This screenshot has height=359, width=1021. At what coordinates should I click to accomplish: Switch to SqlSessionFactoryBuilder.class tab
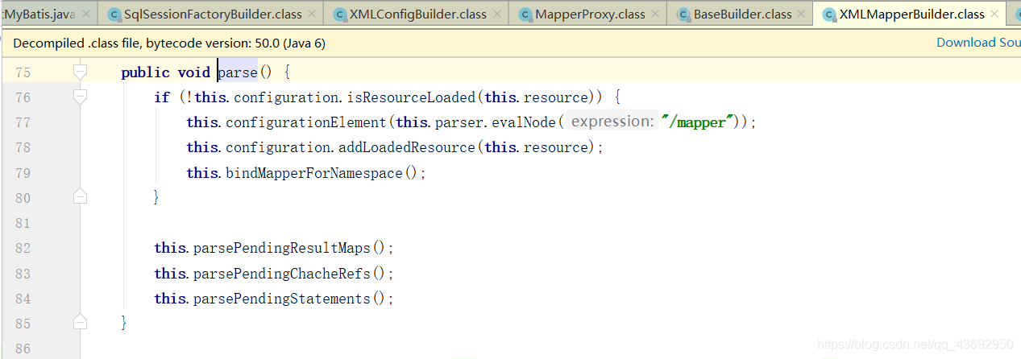(210, 14)
